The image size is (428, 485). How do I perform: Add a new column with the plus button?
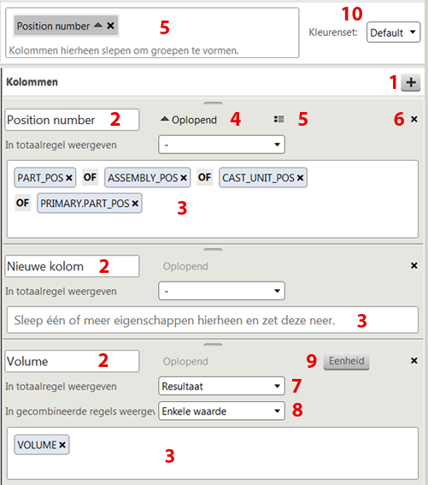point(410,82)
